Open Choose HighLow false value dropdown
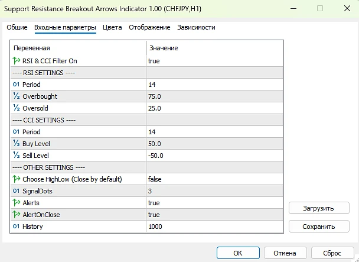Viewport: 359px width, 262px height. click(x=214, y=179)
